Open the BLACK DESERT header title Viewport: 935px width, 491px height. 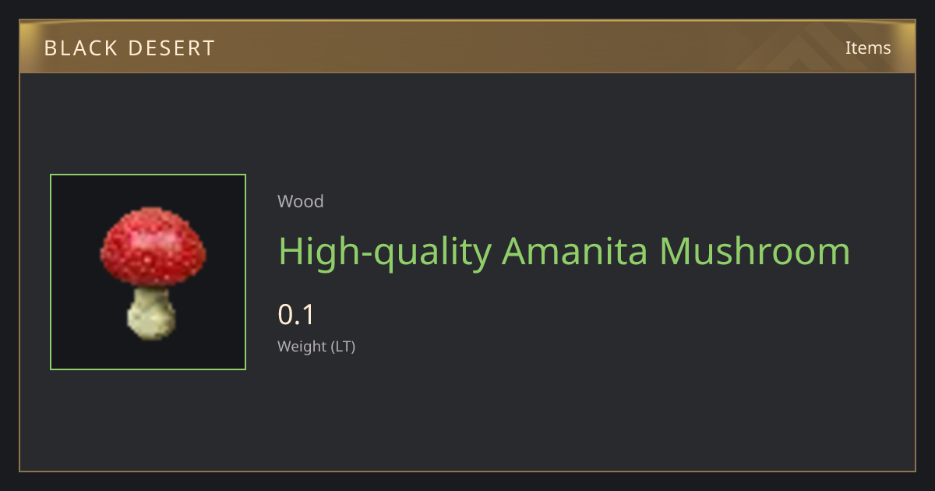[129, 48]
